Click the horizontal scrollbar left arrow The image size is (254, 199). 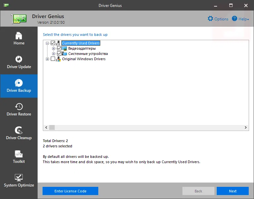coord(46,127)
